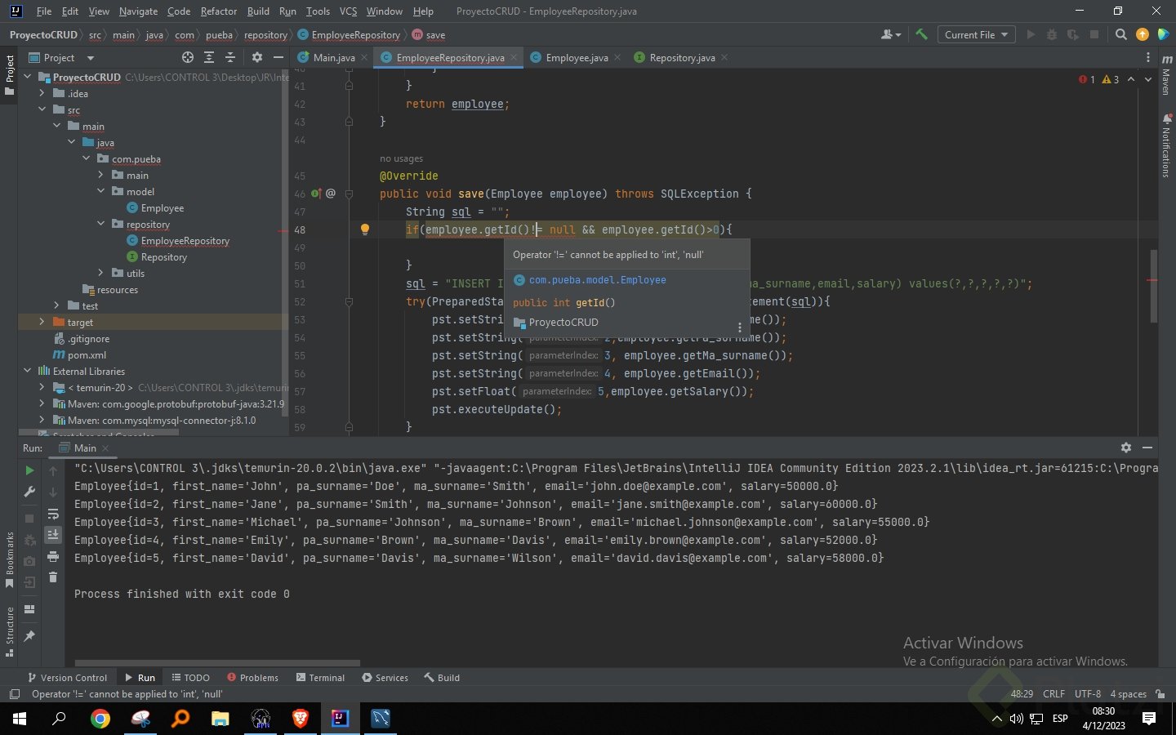This screenshot has height=735, width=1176.
Task: Open the Refactor menu
Action: (x=218, y=11)
